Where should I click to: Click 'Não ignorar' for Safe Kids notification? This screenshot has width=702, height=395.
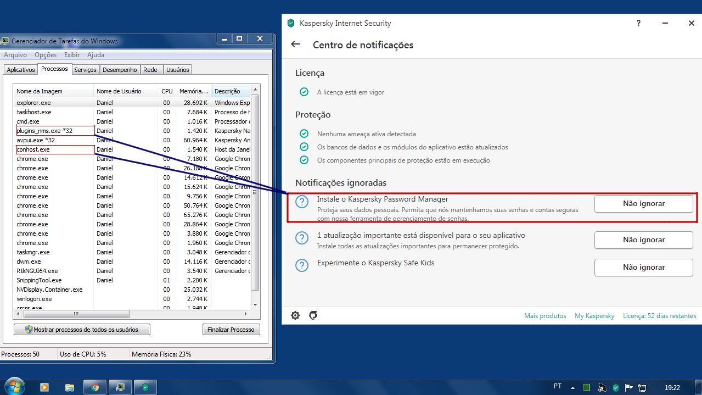point(644,267)
